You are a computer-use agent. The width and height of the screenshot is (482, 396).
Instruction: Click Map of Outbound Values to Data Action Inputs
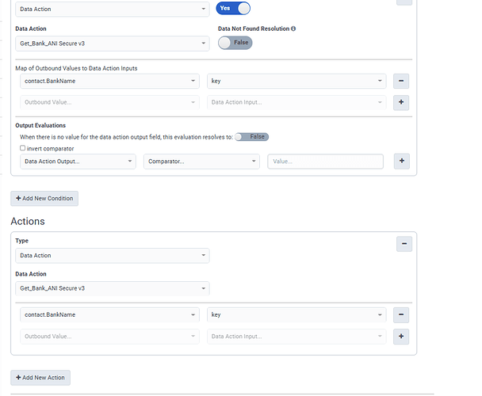tap(76, 68)
